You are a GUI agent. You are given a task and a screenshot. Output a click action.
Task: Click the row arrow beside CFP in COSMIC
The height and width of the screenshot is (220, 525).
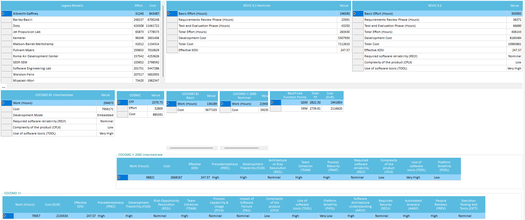(119, 102)
